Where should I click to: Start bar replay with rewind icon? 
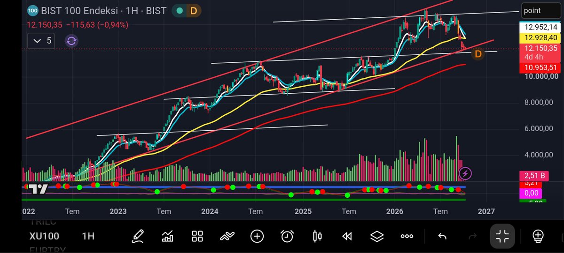[347, 236]
